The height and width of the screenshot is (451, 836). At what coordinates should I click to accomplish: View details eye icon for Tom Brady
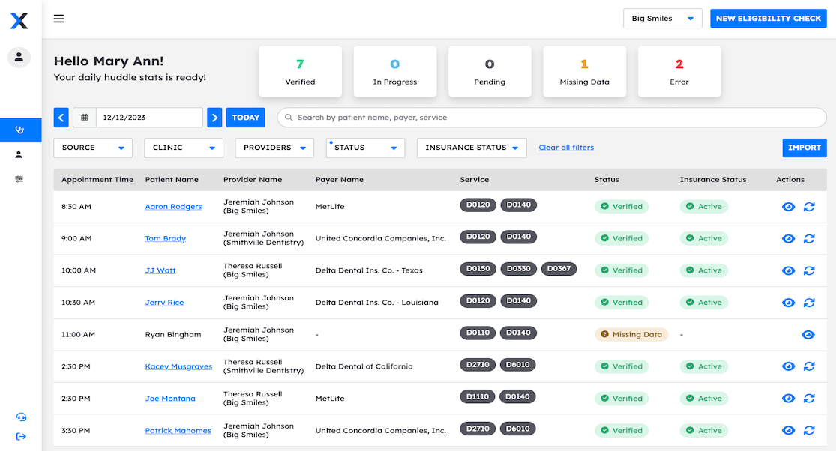[x=788, y=239]
